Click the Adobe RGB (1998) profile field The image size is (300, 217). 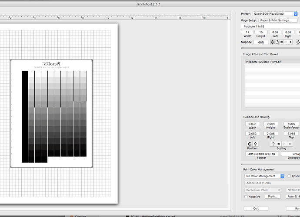point(272,183)
